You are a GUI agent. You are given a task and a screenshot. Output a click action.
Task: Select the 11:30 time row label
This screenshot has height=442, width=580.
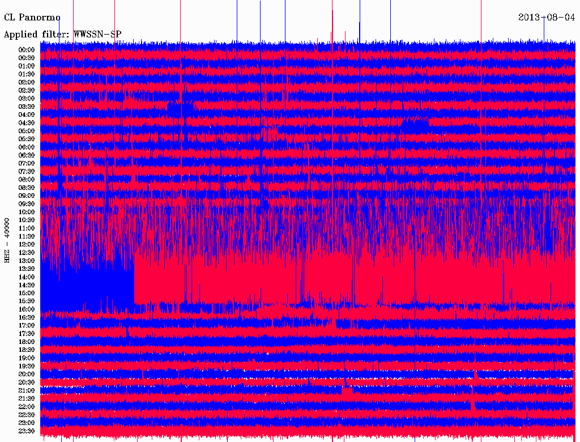click(x=27, y=236)
